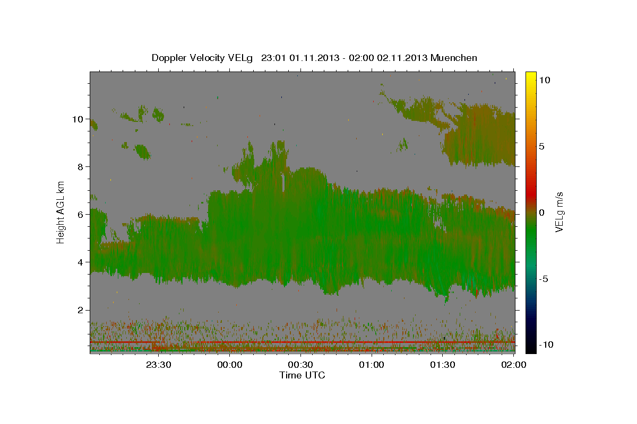Click the Height AGL km axis label
637x424 pixels.
(x=61, y=212)
